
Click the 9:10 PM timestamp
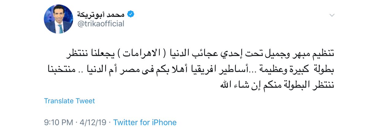57,123
